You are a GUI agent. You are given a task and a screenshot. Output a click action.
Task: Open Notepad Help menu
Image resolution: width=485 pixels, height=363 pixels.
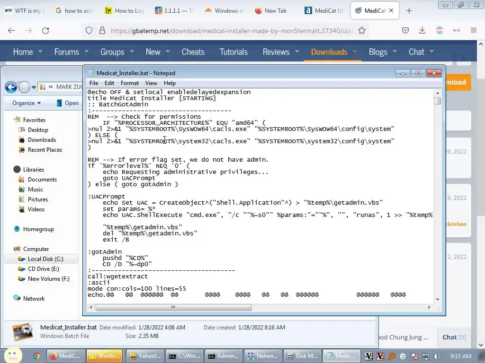[x=170, y=83]
